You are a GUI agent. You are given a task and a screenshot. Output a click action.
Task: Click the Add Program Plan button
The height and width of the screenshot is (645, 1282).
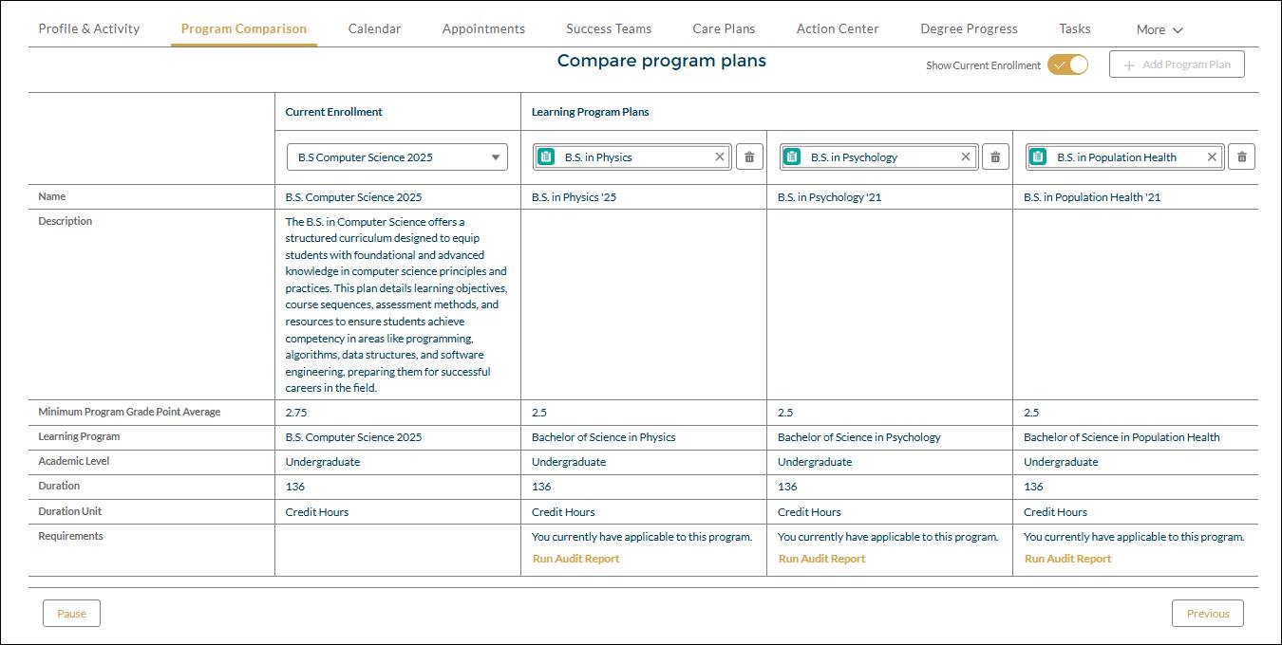[x=1177, y=64]
